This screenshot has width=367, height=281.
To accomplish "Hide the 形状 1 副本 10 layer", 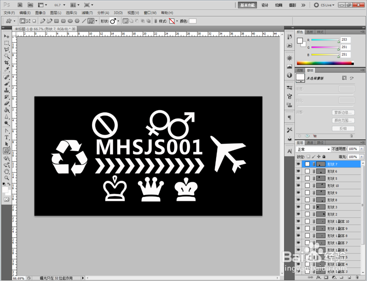I will (298, 221).
